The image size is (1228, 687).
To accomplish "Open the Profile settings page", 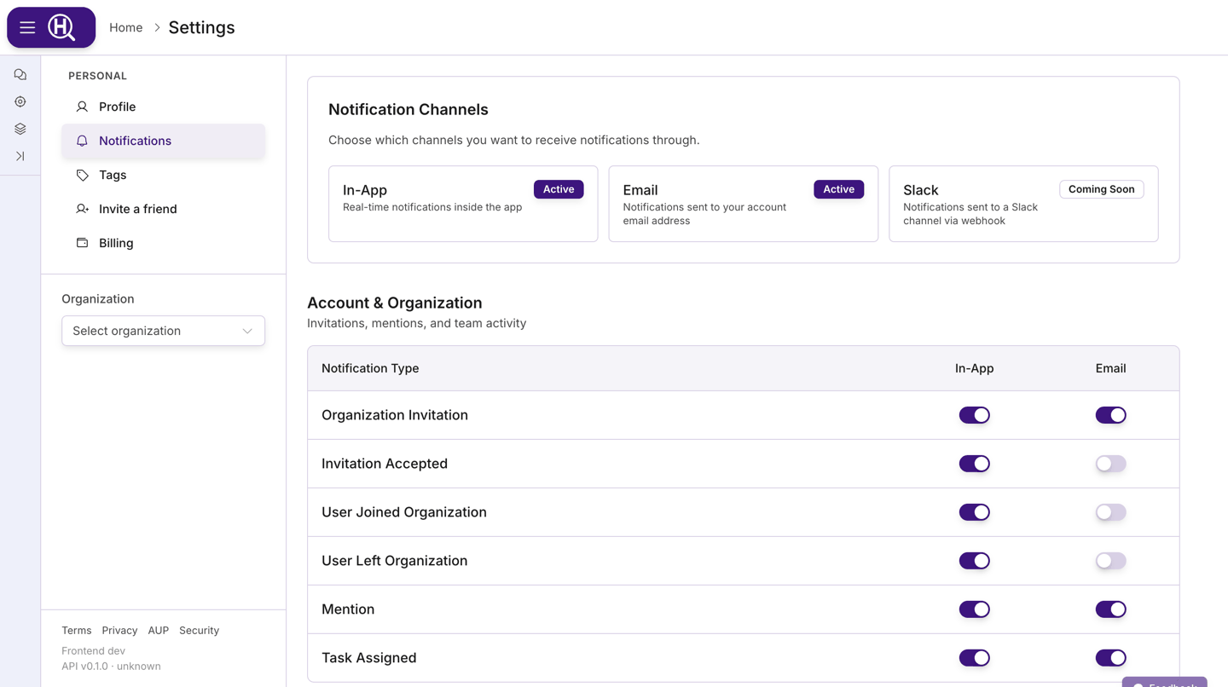I will [x=163, y=107].
